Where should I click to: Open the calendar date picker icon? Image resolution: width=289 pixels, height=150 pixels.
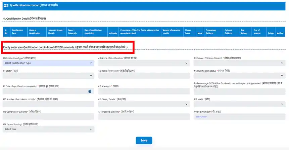pos(90,91)
